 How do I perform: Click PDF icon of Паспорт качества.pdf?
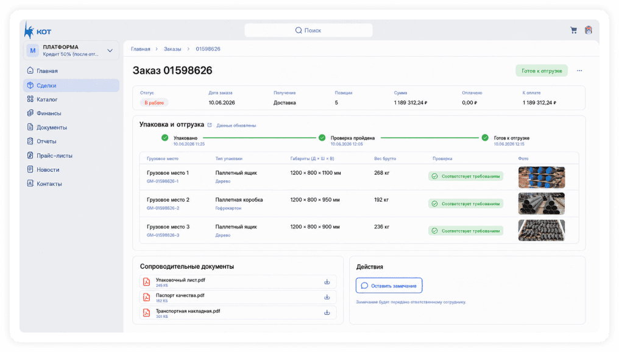[146, 297]
